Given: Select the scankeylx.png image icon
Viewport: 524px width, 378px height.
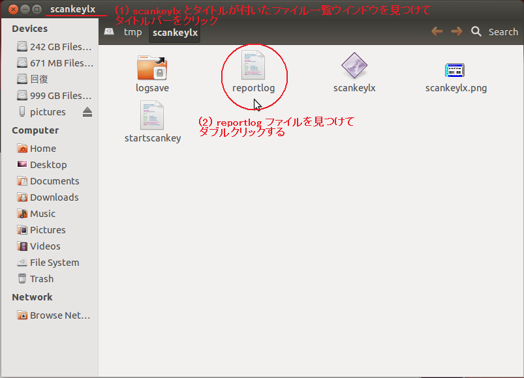Looking at the screenshot, I should pyautogui.click(x=455, y=70).
